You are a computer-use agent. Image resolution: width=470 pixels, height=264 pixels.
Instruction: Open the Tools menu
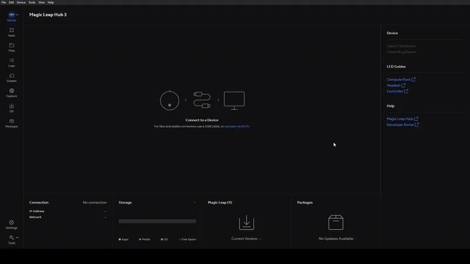pyautogui.click(x=32, y=2)
